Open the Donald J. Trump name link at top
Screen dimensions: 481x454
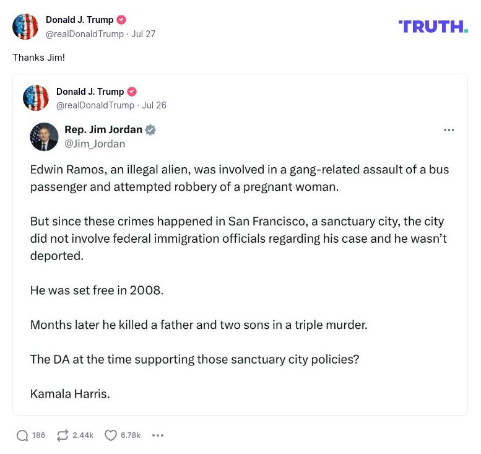click(x=80, y=20)
